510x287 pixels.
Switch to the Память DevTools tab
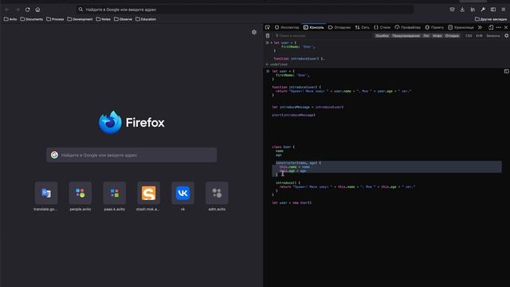pyautogui.click(x=434, y=27)
